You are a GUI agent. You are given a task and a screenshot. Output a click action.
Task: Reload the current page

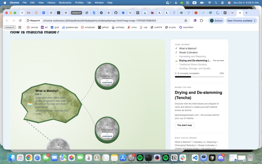(20, 20)
